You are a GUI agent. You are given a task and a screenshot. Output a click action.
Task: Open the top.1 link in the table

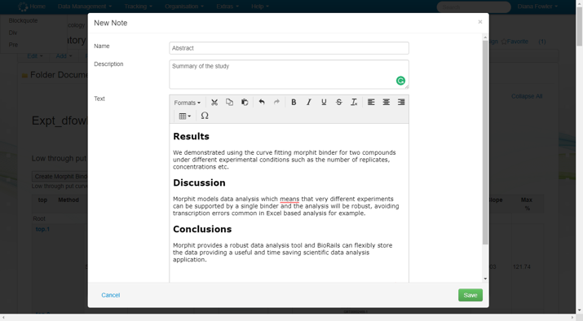(x=42, y=229)
